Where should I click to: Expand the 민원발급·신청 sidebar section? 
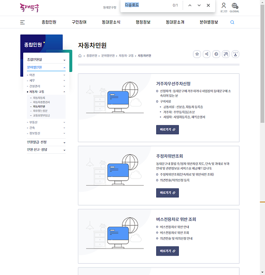point(46,142)
